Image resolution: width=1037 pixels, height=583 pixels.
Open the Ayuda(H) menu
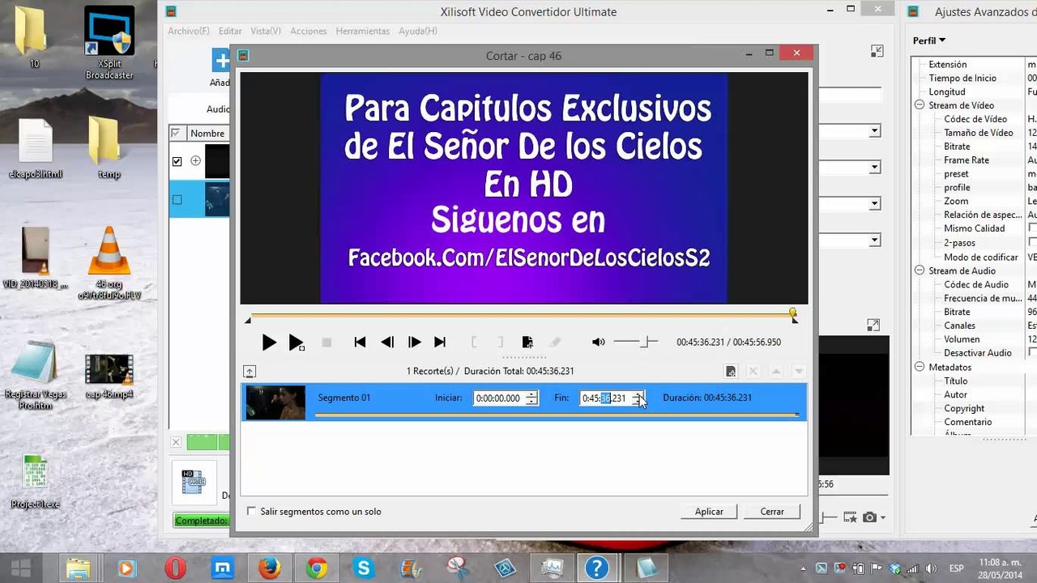[x=418, y=31]
